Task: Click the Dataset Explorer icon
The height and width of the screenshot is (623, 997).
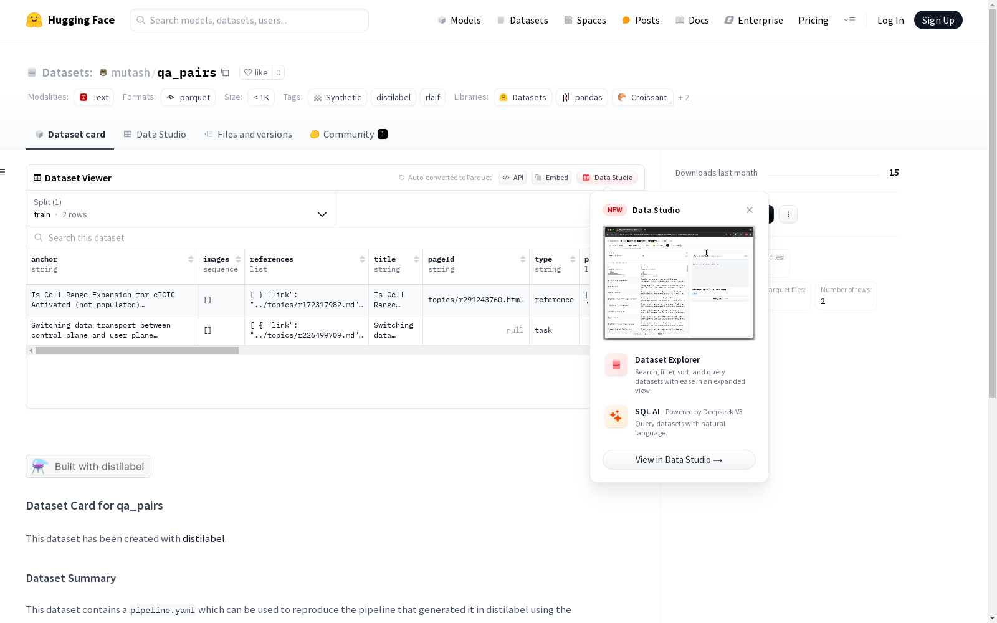Action: 616,365
